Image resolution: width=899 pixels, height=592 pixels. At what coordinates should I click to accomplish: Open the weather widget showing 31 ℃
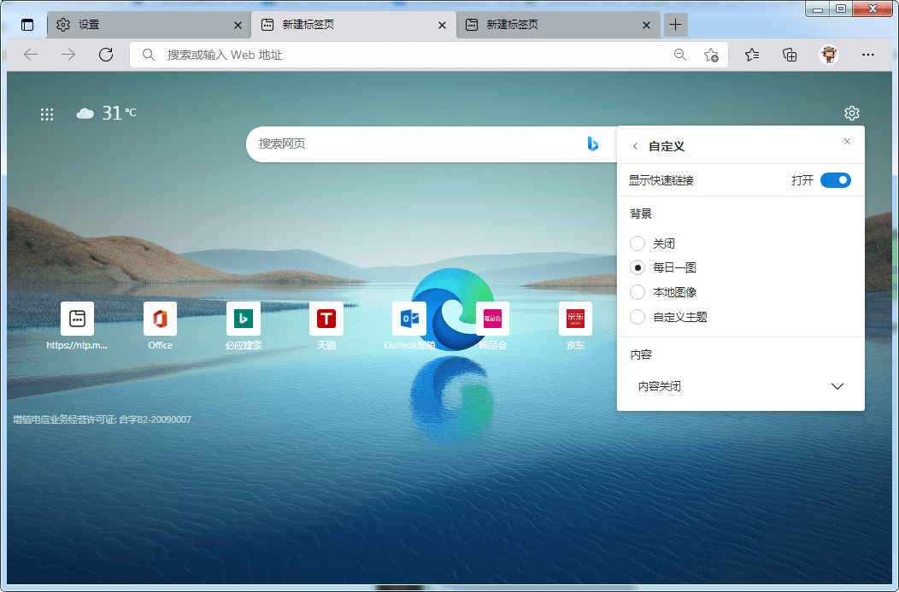(107, 113)
